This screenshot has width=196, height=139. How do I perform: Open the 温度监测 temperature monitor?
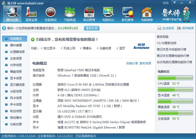click(31, 14)
